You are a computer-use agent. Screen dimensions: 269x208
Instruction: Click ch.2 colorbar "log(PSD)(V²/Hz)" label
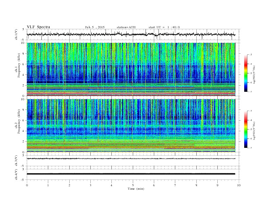tap(254, 131)
